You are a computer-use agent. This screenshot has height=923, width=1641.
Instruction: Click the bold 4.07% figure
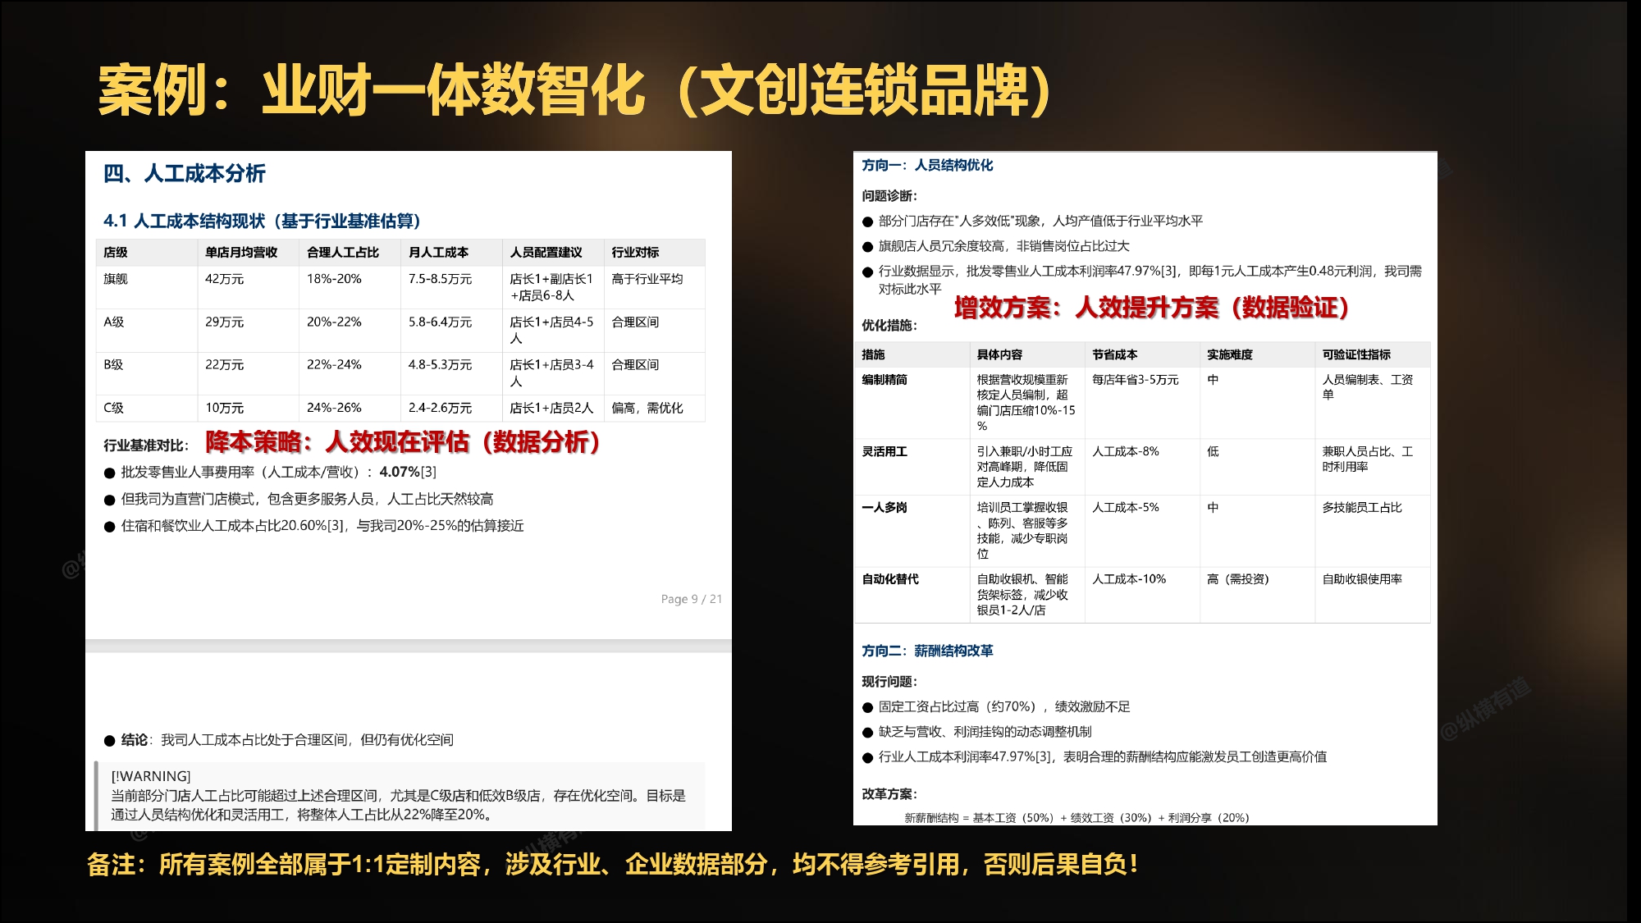click(400, 472)
